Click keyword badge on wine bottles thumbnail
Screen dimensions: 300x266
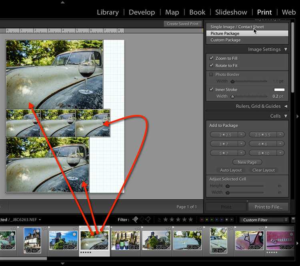pyautogui.click(x=132, y=248)
